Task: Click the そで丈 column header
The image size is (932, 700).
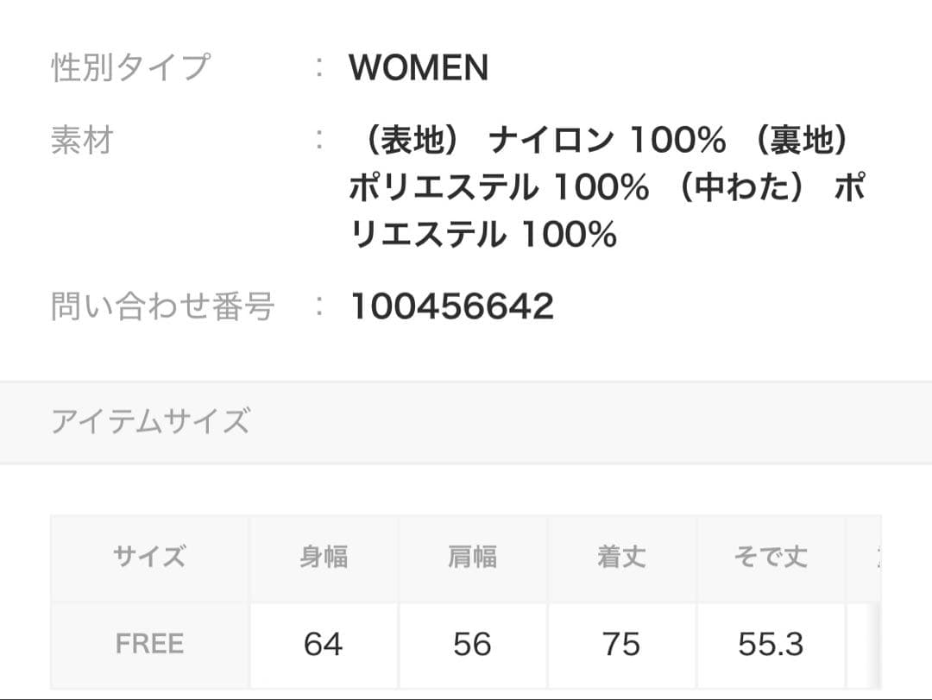Action: point(771,557)
